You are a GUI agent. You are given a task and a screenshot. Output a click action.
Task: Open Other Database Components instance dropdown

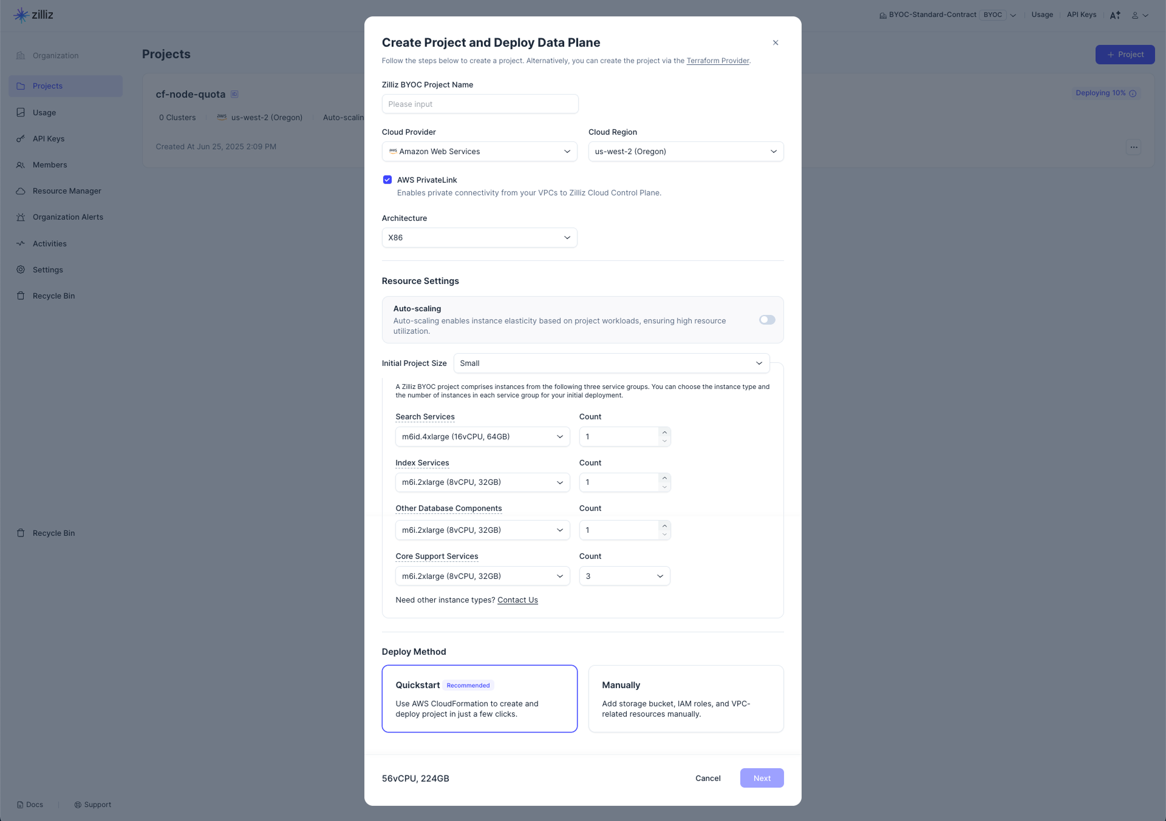(x=482, y=530)
